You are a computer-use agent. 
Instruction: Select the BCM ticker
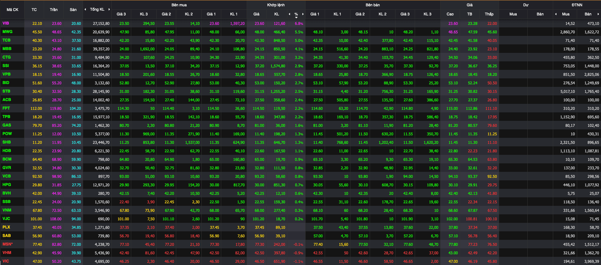(7, 159)
